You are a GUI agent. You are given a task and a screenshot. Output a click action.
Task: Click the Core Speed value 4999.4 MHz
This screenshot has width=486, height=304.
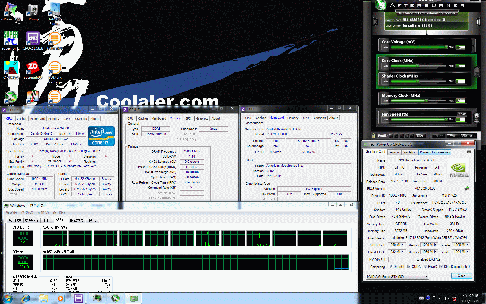click(40, 179)
